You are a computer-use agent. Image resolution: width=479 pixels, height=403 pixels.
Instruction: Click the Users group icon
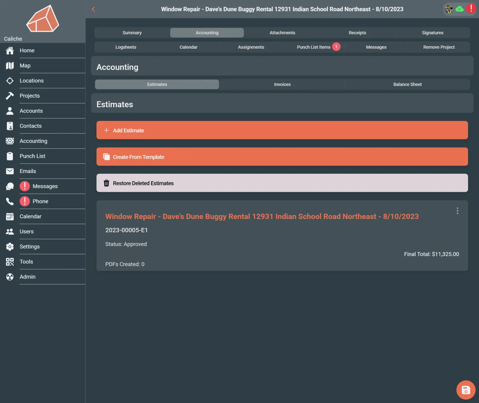(10, 231)
